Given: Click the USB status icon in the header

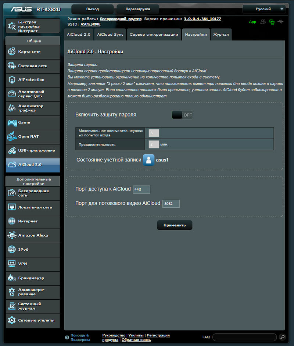Looking at the screenshot, I should point(280,22).
